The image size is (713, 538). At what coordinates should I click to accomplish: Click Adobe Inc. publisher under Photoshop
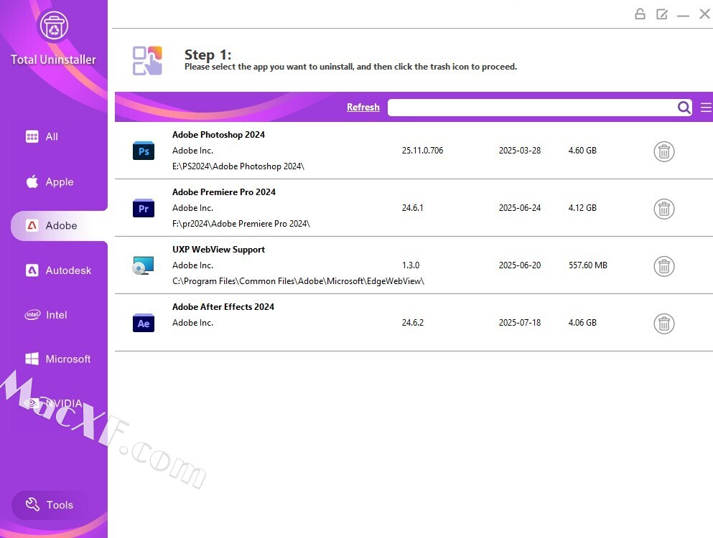tap(193, 151)
